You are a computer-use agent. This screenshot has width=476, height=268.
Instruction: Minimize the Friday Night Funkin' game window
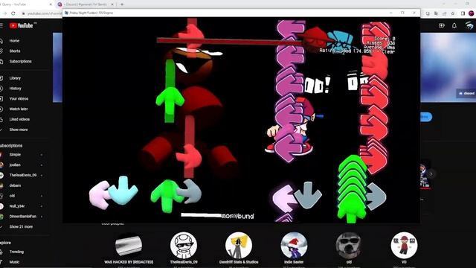point(391,13)
